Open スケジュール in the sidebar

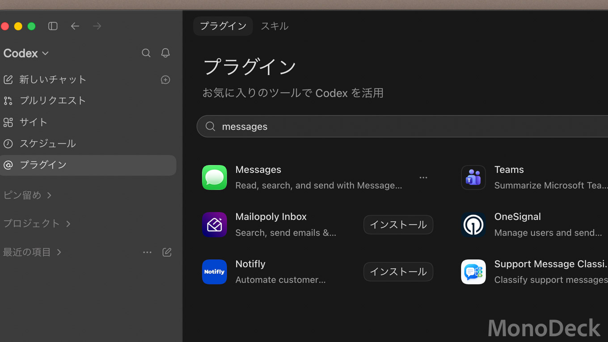[x=88, y=144]
